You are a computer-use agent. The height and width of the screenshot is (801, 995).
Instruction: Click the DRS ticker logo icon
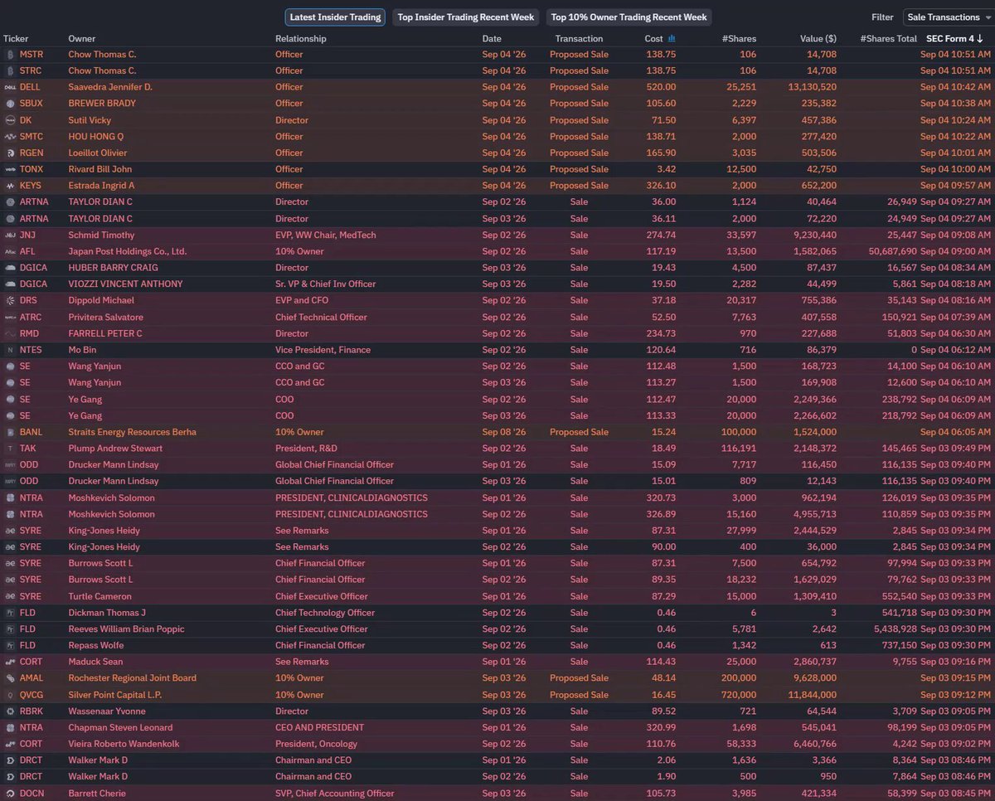click(10, 300)
